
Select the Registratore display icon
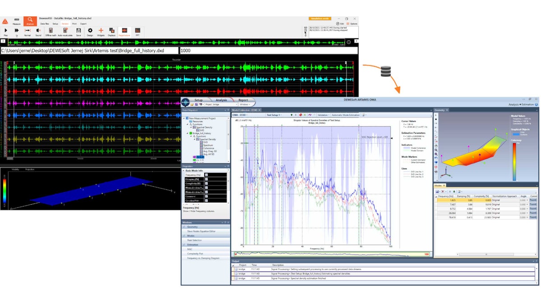[x=124, y=31]
